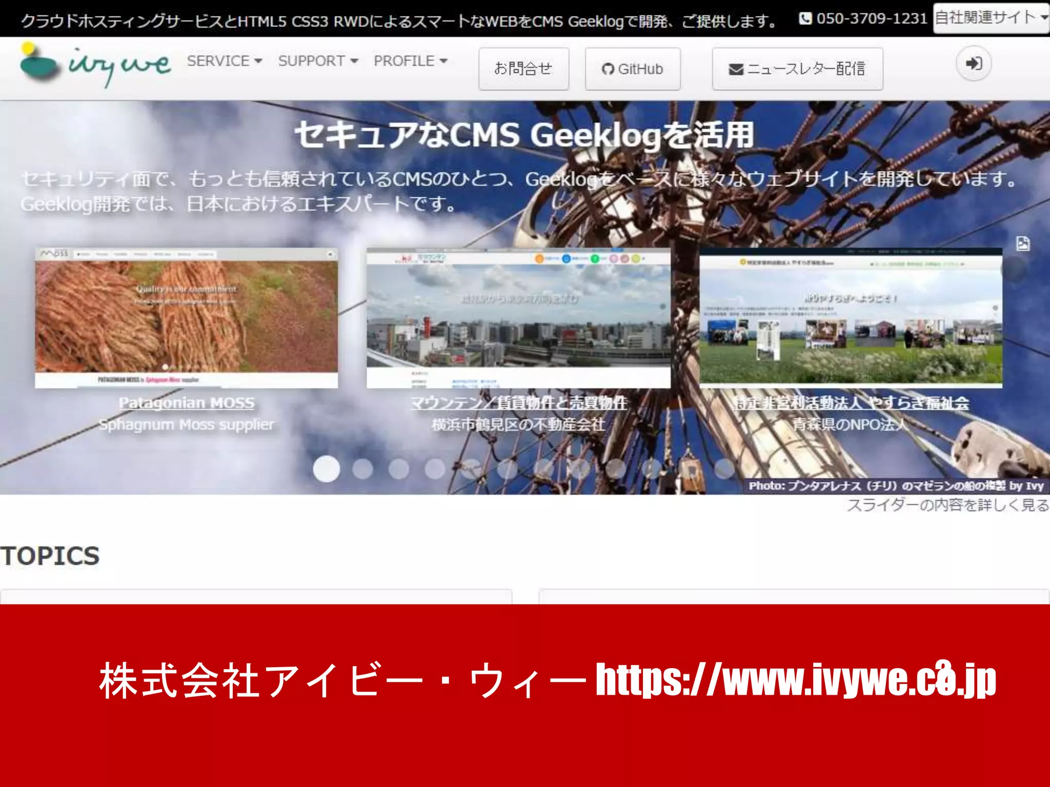Click the https://www.ivywe.co.jp URL text
This screenshot has height=787, width=1050.
(x=796, y=680)
